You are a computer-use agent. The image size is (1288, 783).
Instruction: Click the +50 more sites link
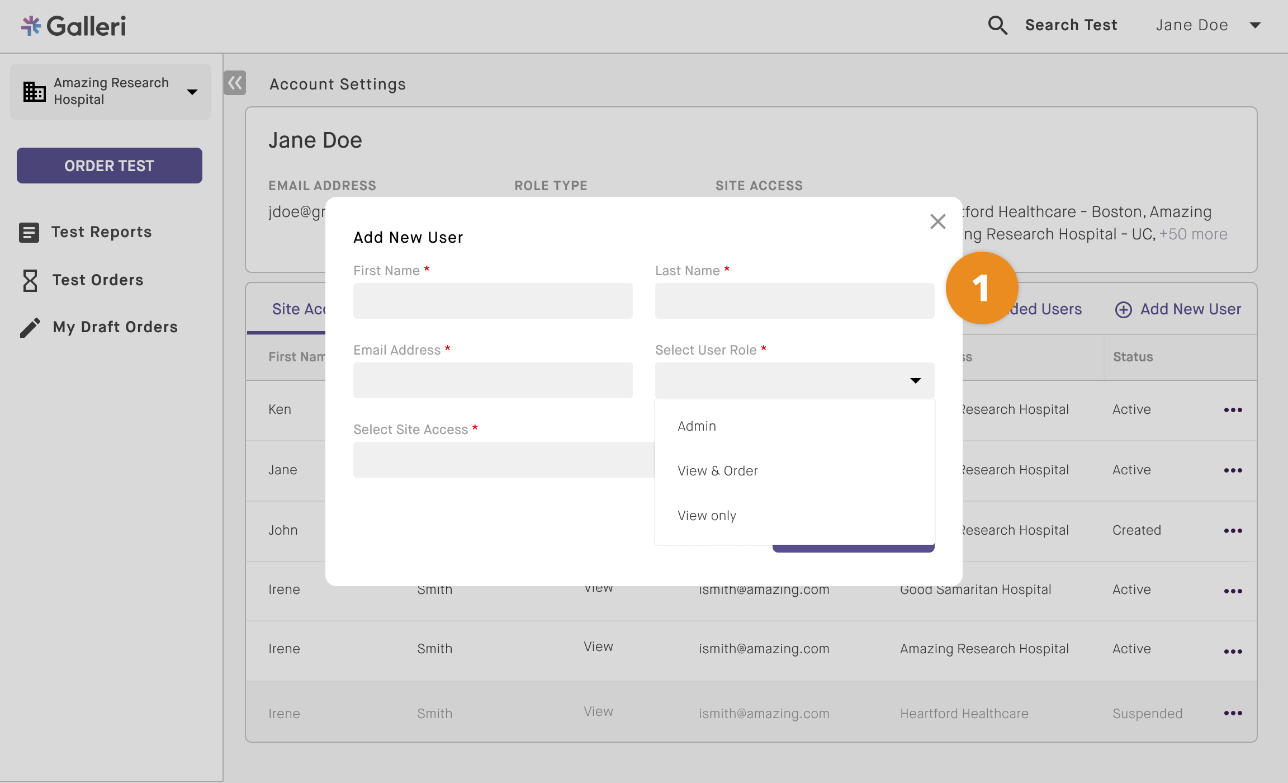(1194, 234)
